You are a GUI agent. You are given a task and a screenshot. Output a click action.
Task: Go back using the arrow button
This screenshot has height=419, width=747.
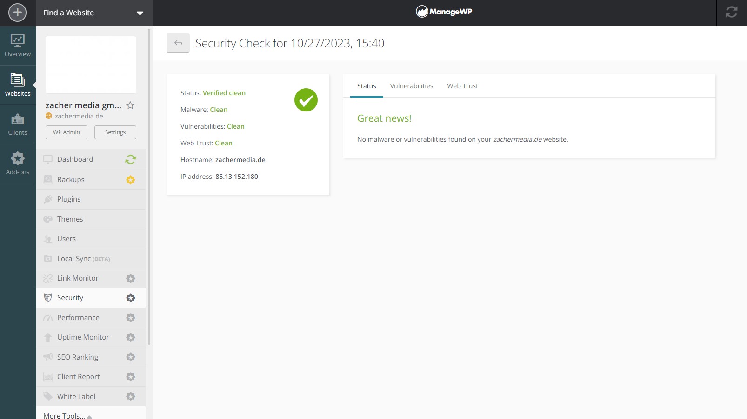click(x=178, y=43)
